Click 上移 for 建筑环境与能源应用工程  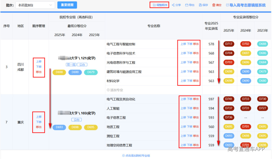(183, 71)
